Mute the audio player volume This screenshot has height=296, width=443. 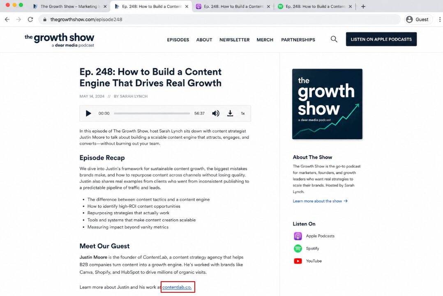click(216, 113)
